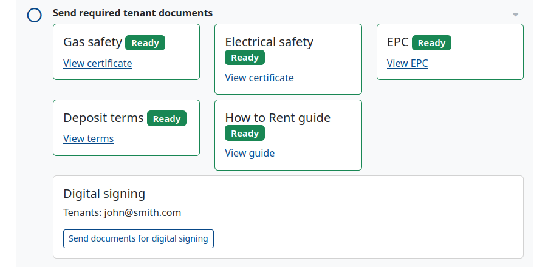Click the Digital signing heading
The height and width of the screenshot is (267, 548).
104,194
